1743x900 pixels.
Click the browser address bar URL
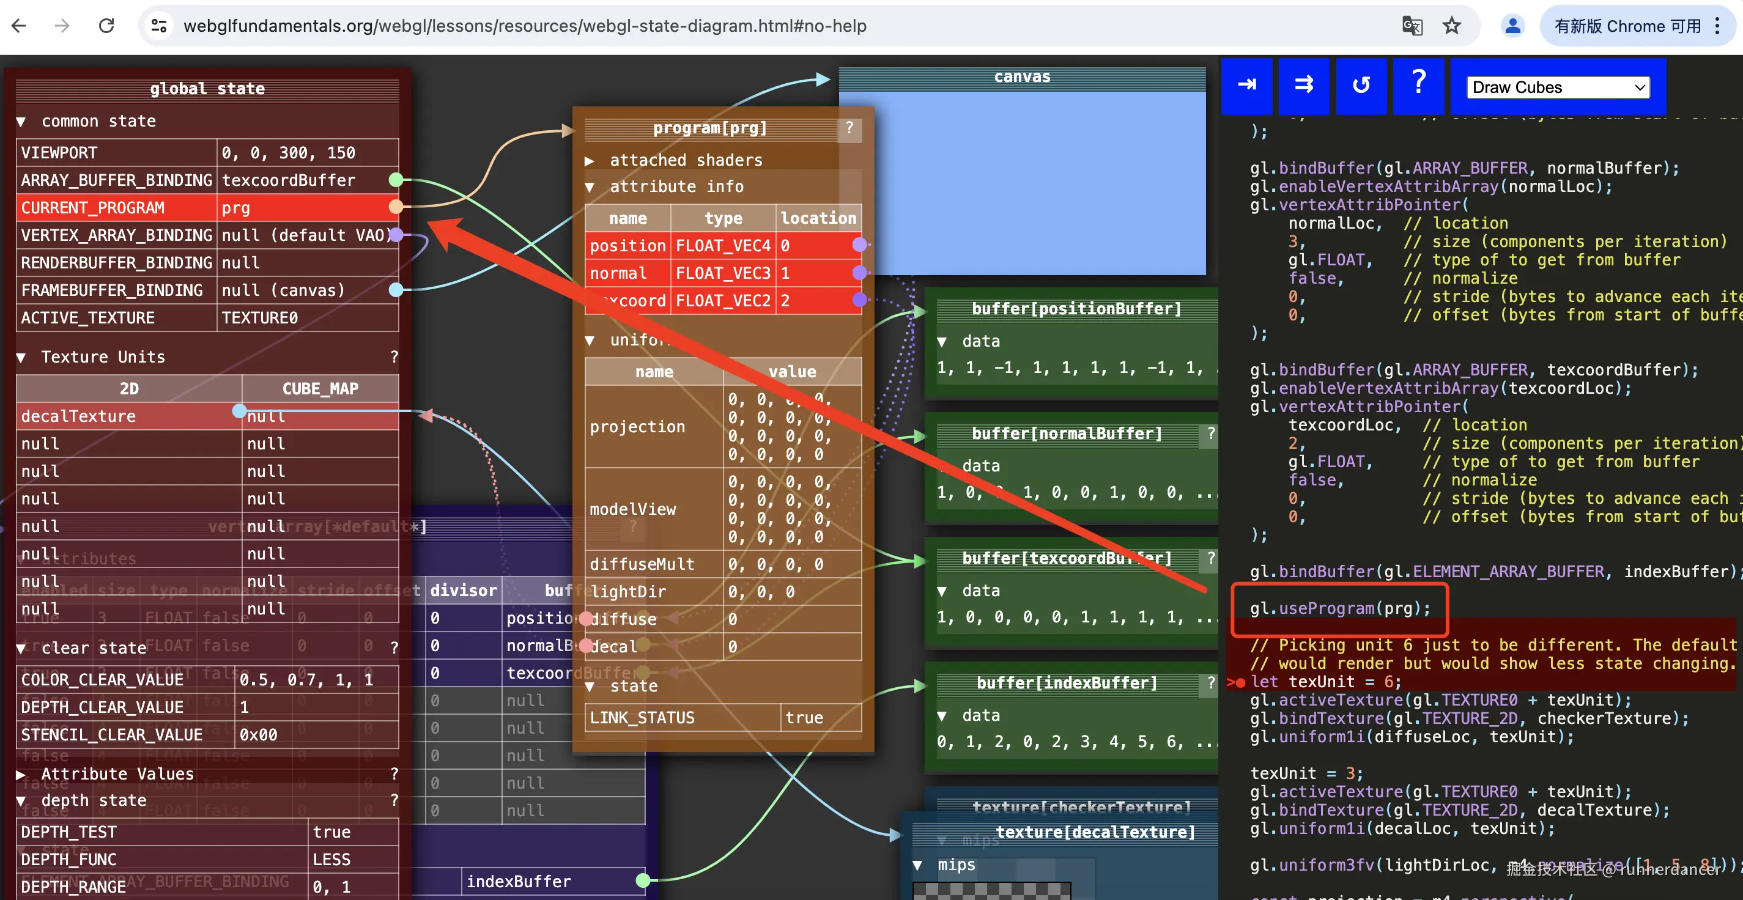524,26
